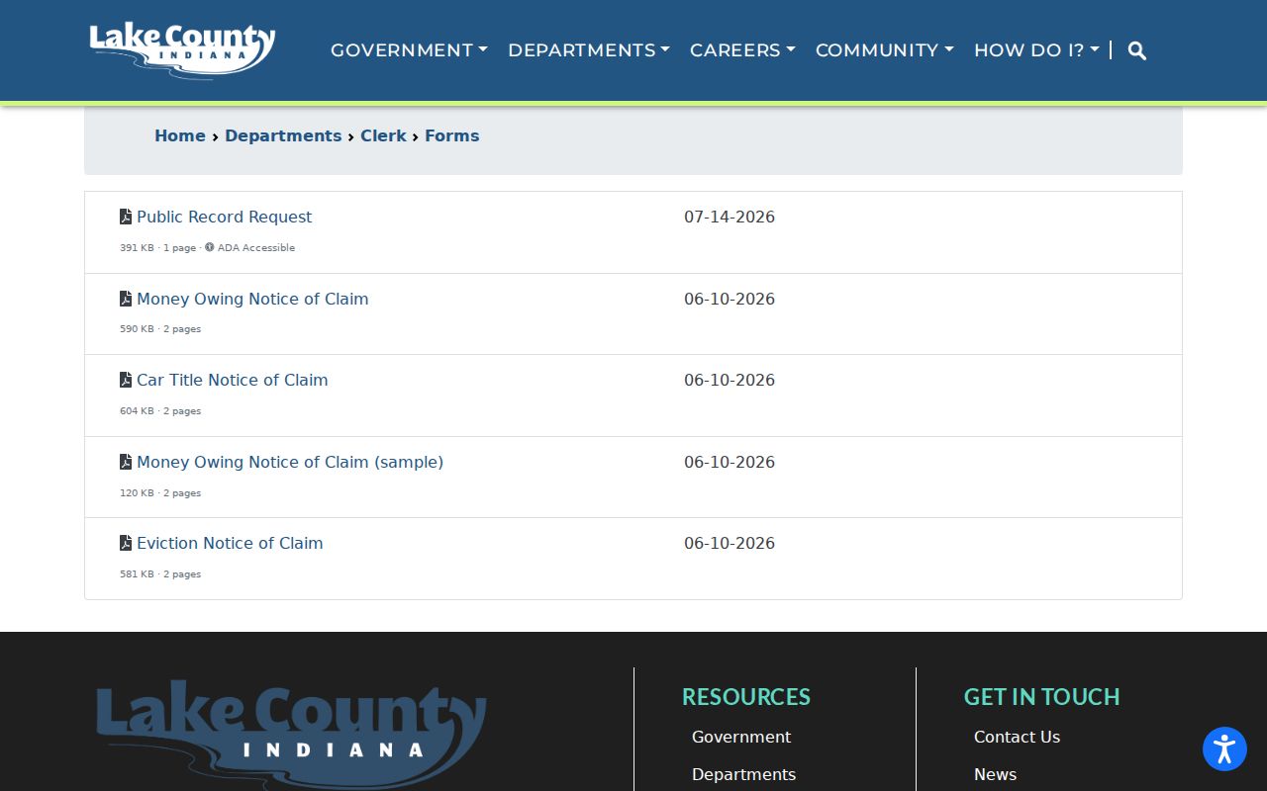Click the 391 KB · 1 page file details
The width and height of the screenshot is (1267, 791).
[158, 247]
